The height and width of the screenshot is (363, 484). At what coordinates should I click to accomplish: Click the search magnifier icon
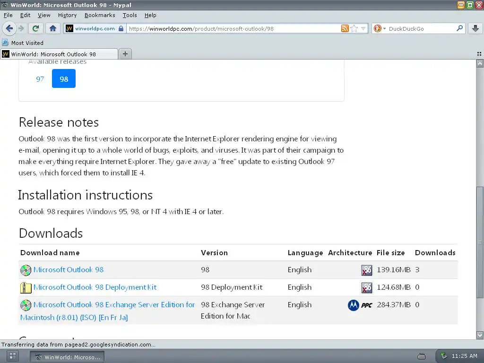click(x=459, y=28)
